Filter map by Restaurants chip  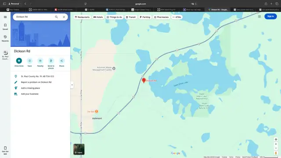(x=82, y=17)
